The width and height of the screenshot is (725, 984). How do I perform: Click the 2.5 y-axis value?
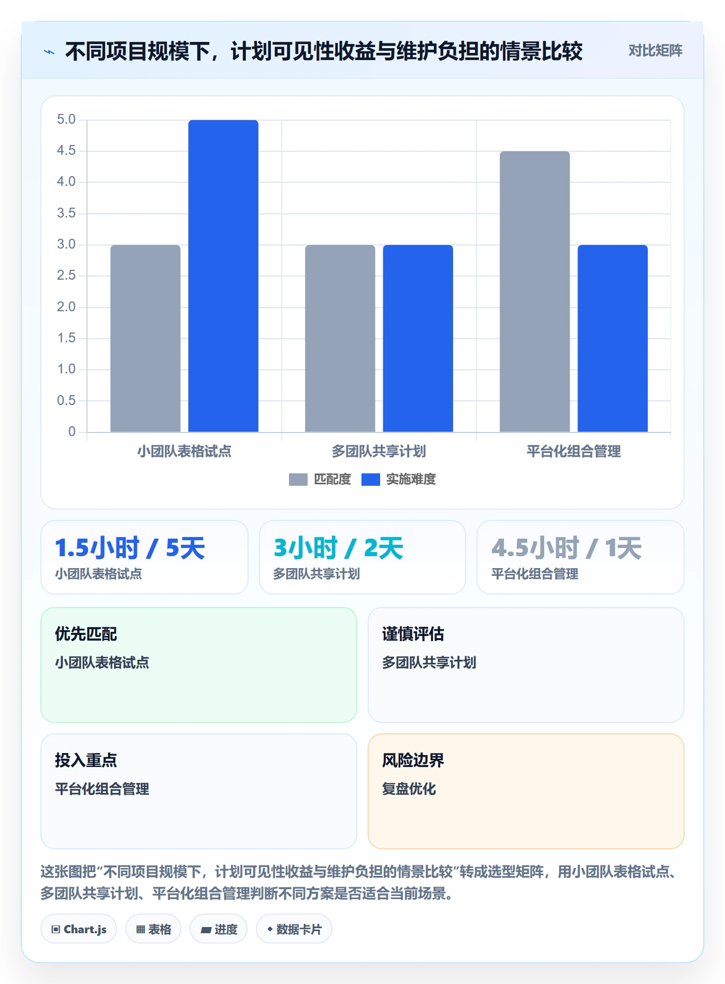click(x=66, y=276)
